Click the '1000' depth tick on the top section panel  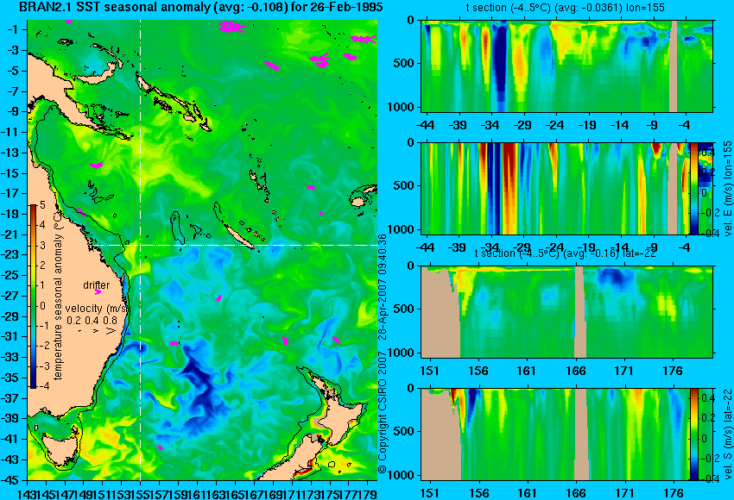tap(402, 107)
